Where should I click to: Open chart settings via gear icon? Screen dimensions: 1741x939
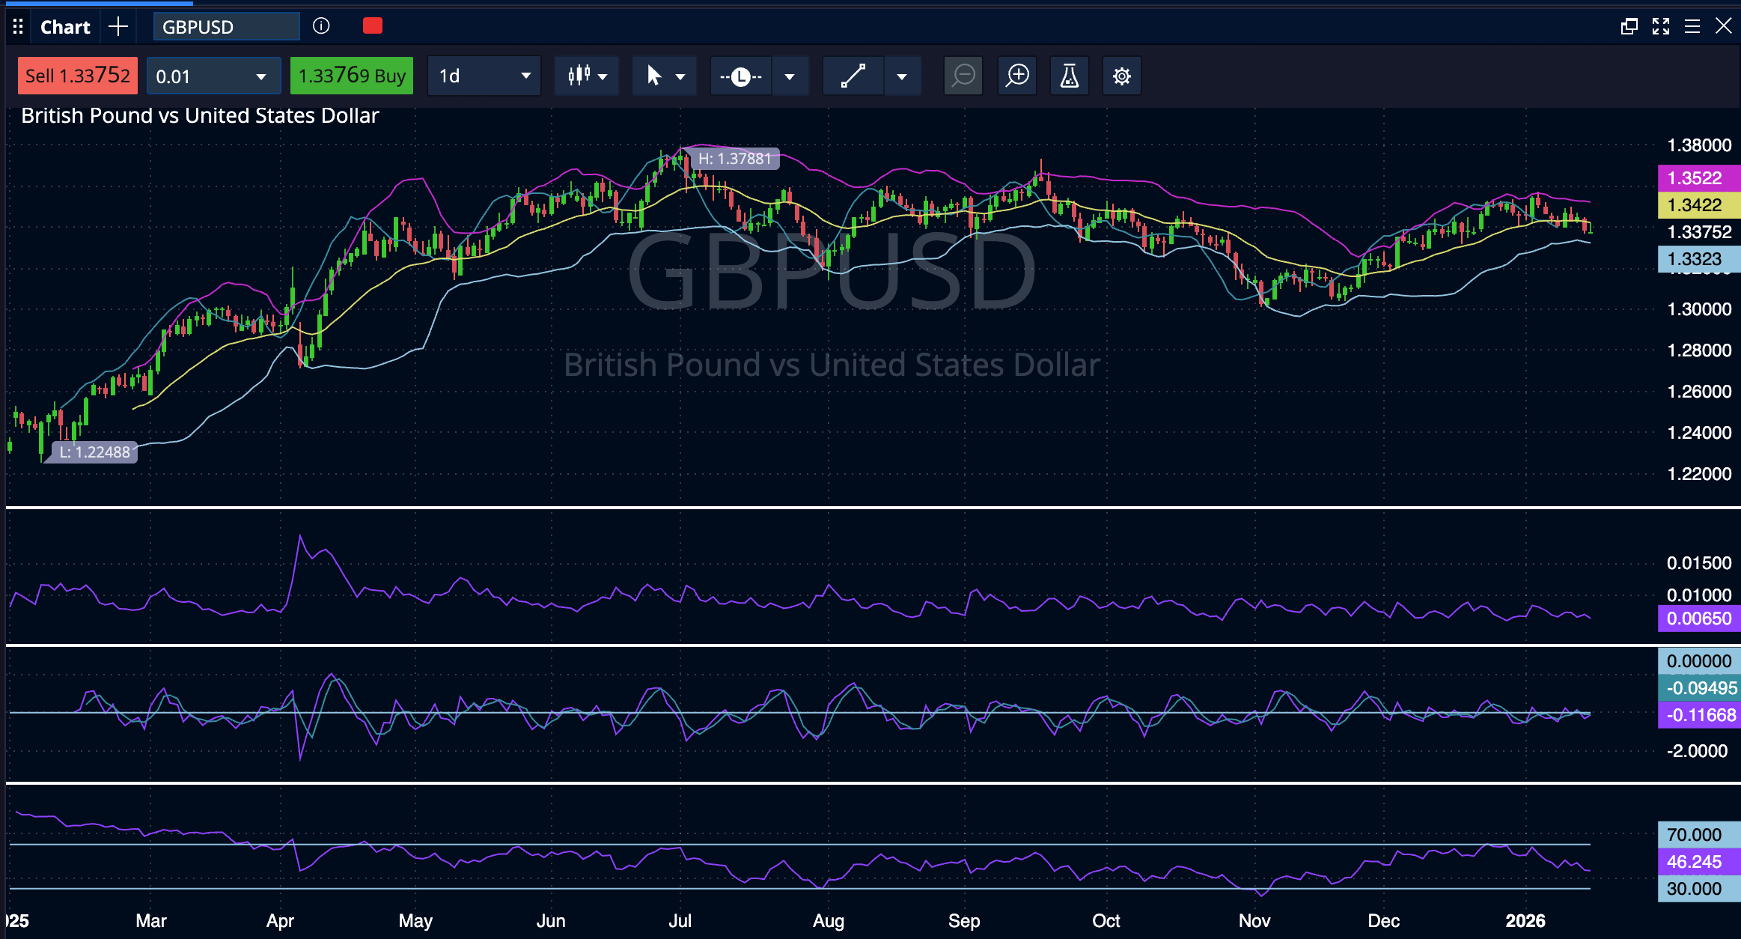coord(1121,76)
